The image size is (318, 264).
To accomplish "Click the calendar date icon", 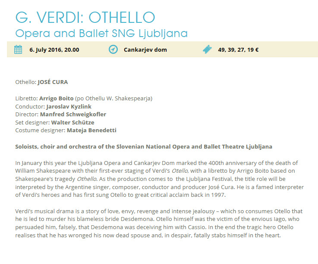I will click(x=18, y=50).
